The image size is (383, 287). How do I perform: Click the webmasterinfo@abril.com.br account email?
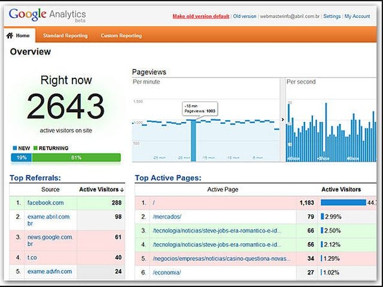click(290, 16)
